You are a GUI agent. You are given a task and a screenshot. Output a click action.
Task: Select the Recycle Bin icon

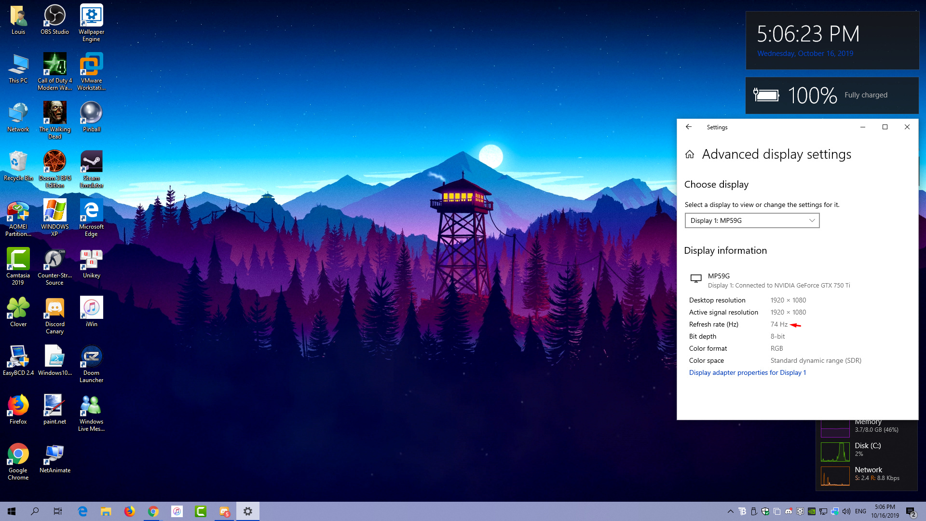18,165
